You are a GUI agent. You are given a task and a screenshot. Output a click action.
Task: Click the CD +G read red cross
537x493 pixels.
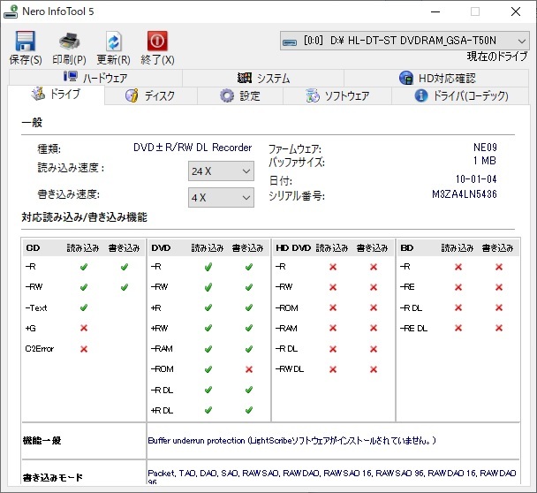(x=84, y=328)
